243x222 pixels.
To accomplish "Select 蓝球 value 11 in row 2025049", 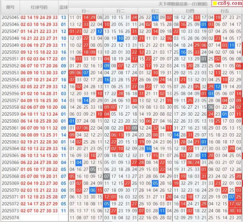I will [x=63, y=45].
